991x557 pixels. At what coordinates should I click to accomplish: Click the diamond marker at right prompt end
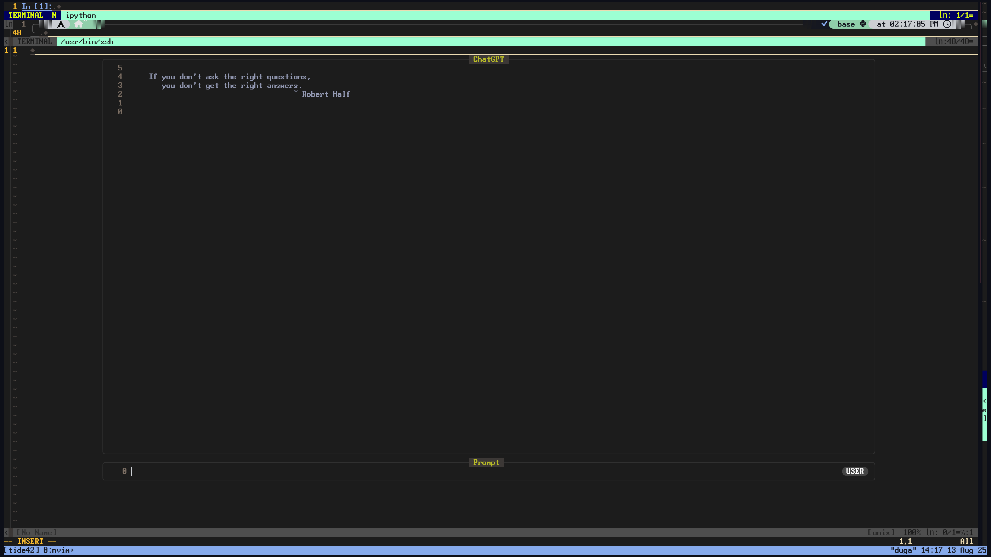(x=976, y=24)
